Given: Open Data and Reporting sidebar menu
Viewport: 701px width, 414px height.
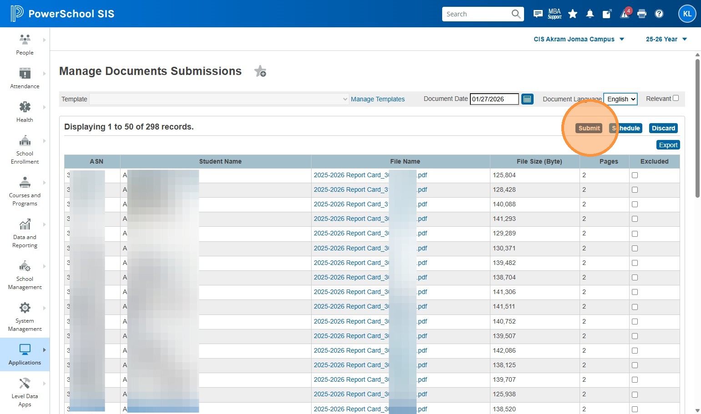Looking at the screenshot, I should [x=25, y=233].
